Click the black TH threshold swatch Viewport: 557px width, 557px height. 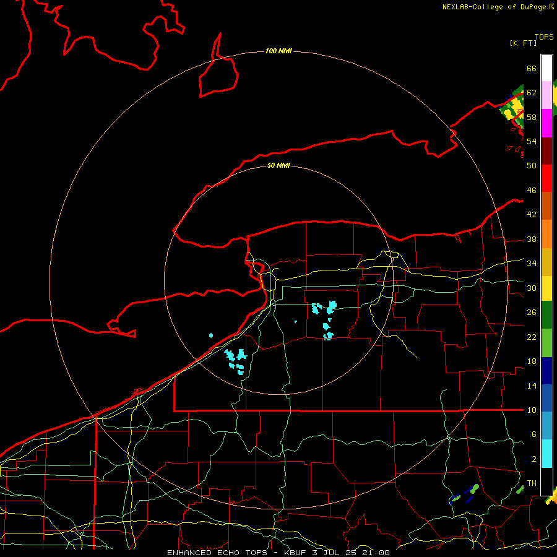tap(546, 481)
